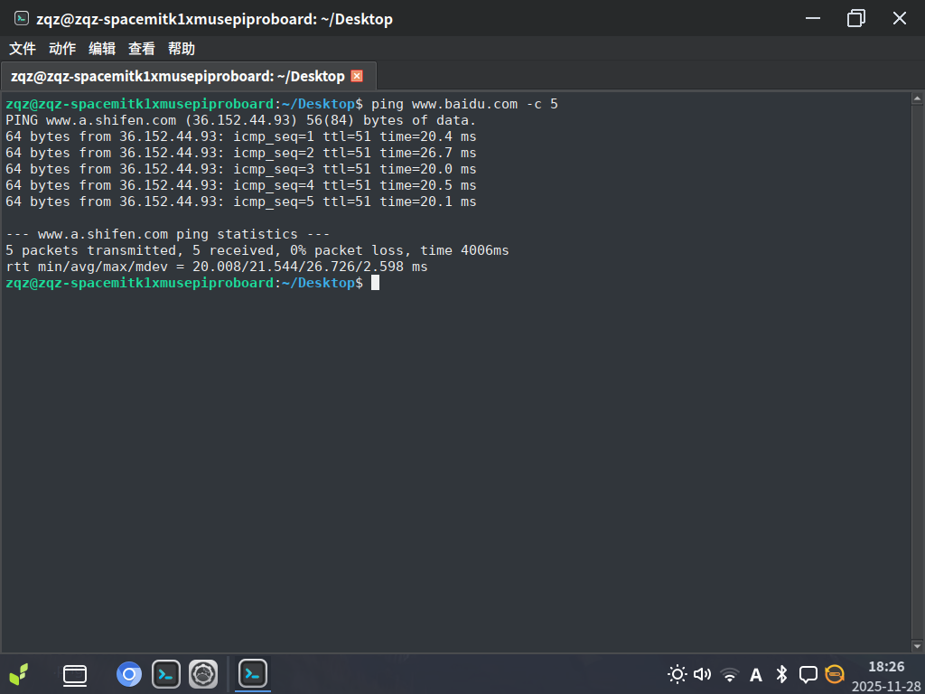Open the volume control in tray

(702, 674)
